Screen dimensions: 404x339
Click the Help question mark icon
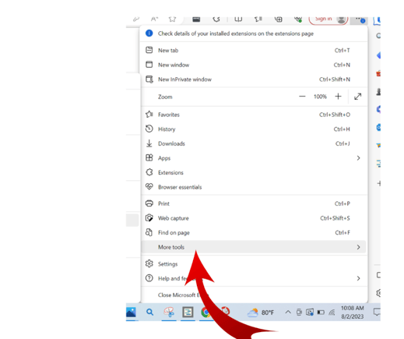[149, 278]
